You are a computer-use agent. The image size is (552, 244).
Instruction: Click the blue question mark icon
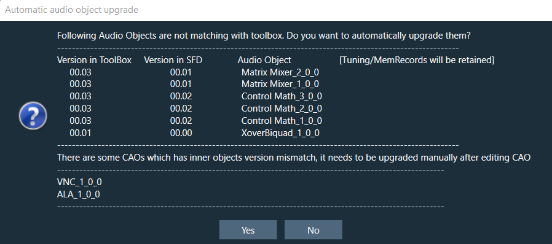(x=33, y=115)
